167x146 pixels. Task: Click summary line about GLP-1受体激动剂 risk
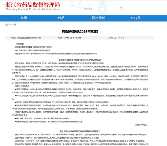tap(56, 54)
